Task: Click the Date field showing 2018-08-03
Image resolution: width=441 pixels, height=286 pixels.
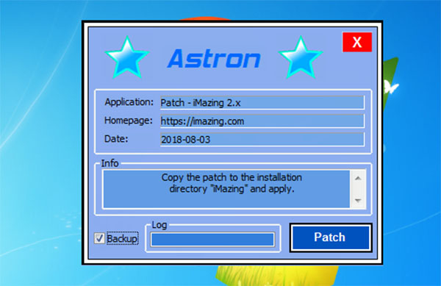Action: pos(262,140)
